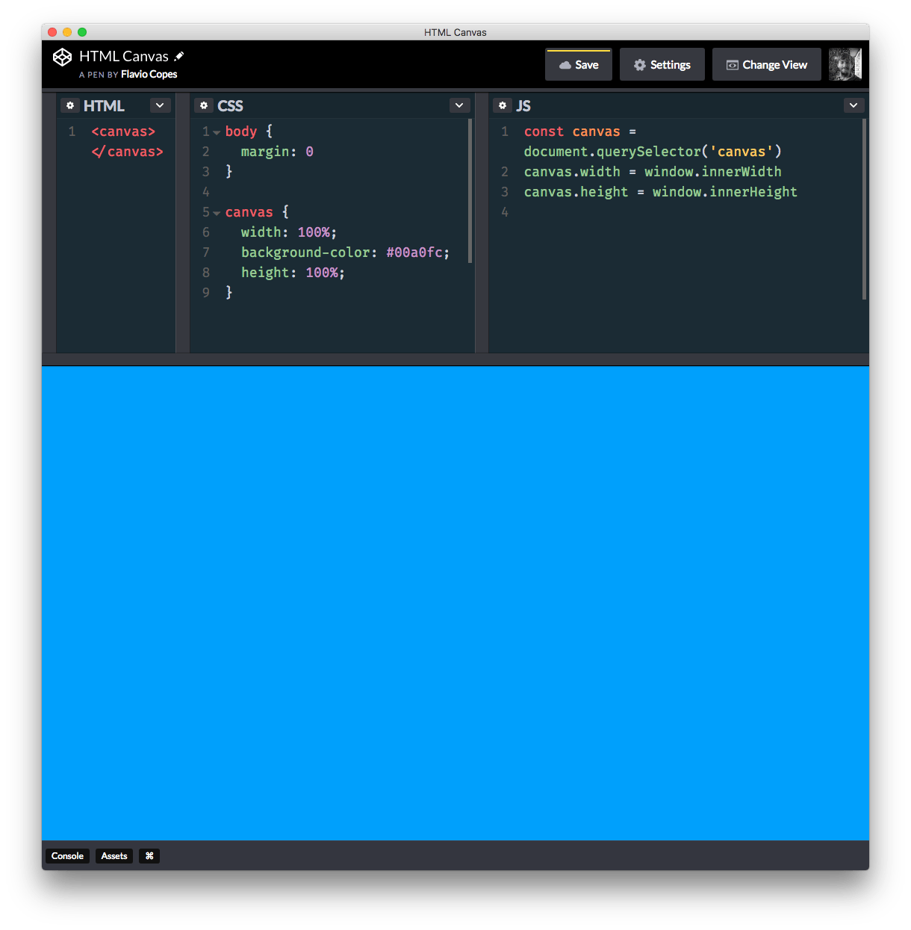
Task: Open the user profile avatar
Action: click(845, 64)
